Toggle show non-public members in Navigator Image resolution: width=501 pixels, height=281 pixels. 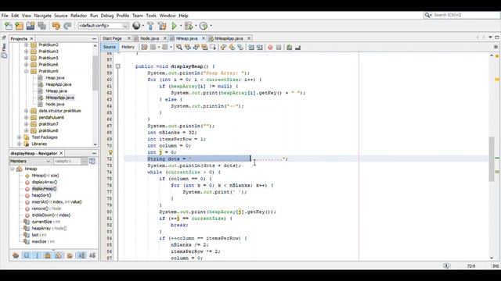[x=48, y=255]
